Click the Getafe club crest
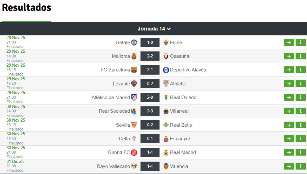Screen dimensions: 307x174 click(x=134, y=43)
